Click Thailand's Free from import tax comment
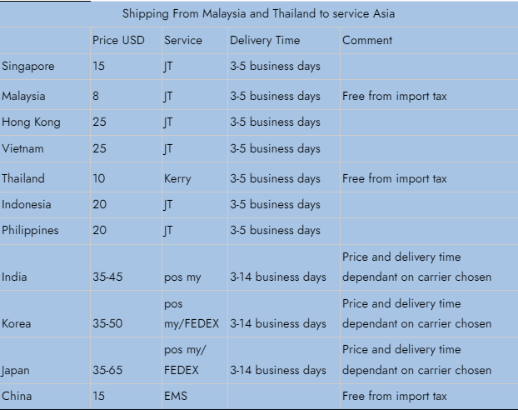This screenshot has width=518, height=410. coord(395,178)
